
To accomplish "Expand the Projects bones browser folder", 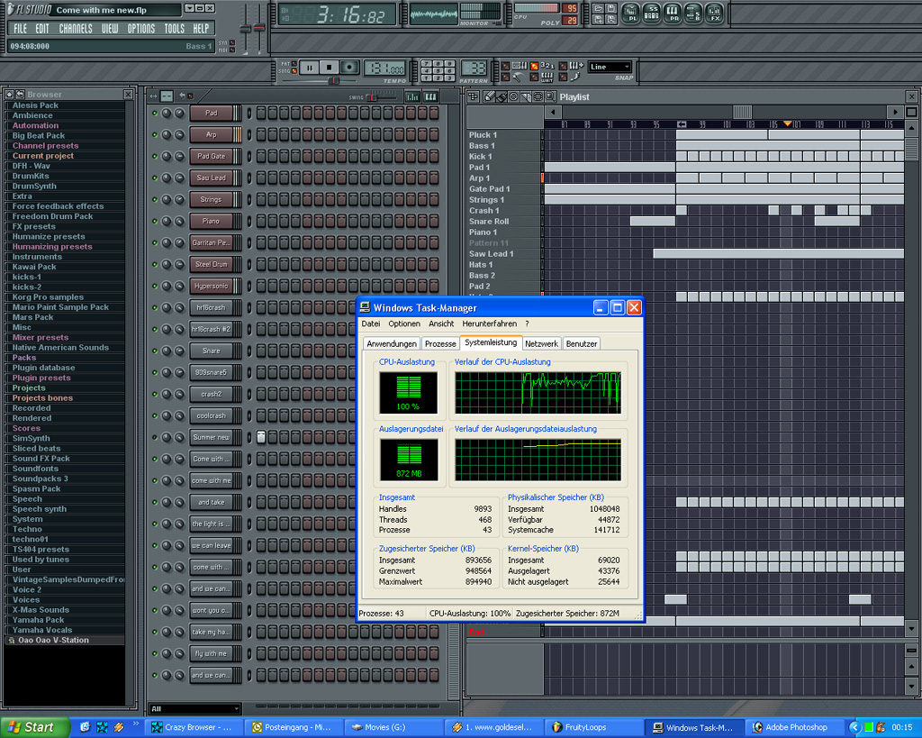I will click(42, 398).
